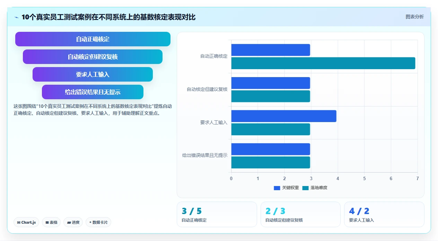Click the Chart.js tag chip
438x241 pixels.
click(27, 222)
